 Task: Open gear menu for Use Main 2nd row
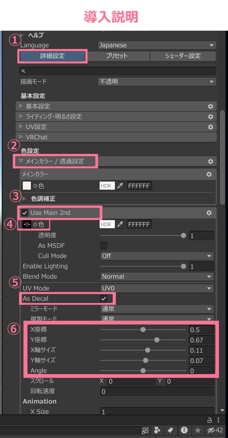(209, 213)
